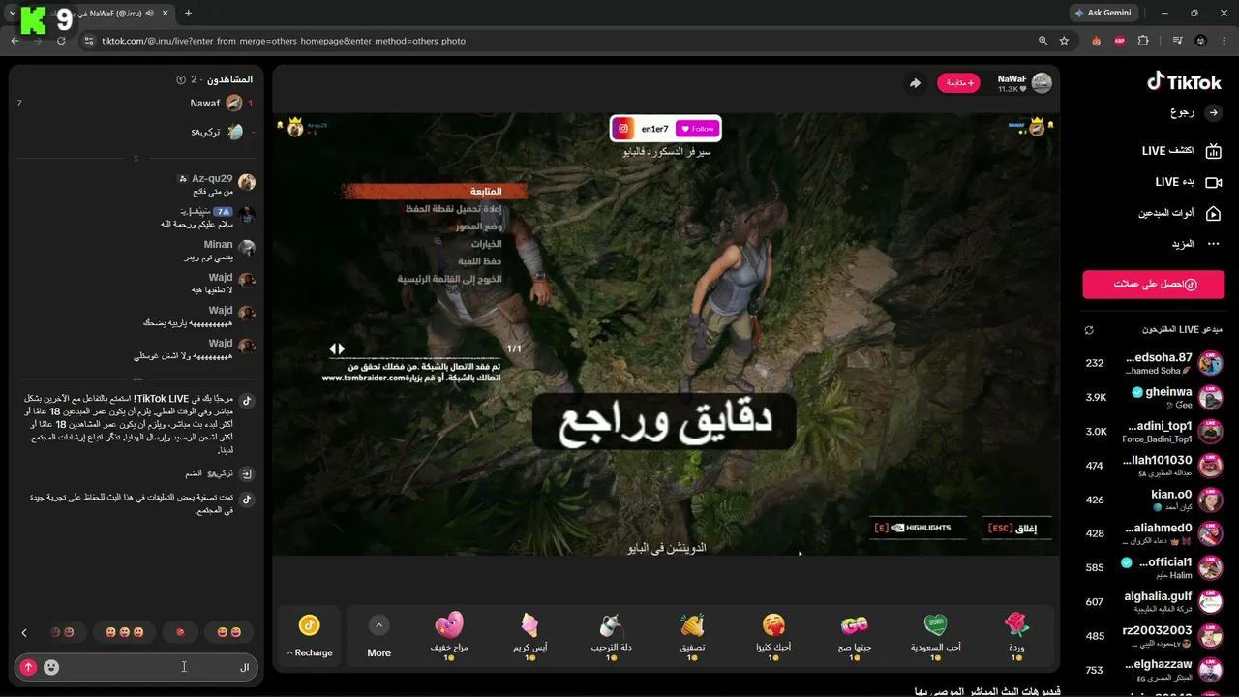Open أدوات المبدعين creator tools

(x=1179, y=213)
